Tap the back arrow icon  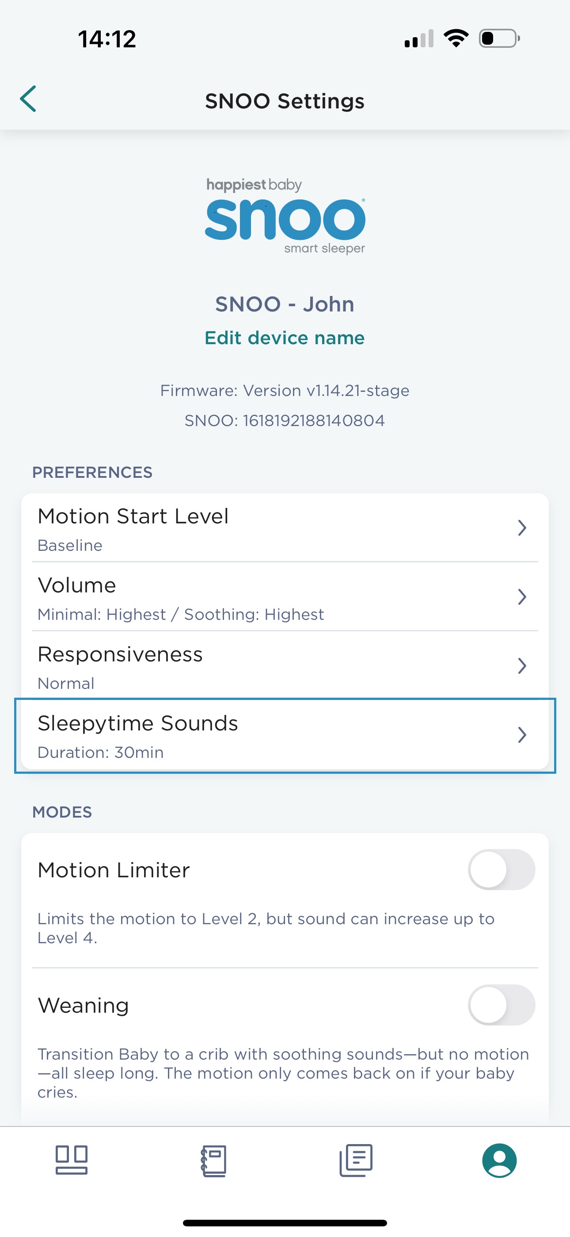coord(28,99)
